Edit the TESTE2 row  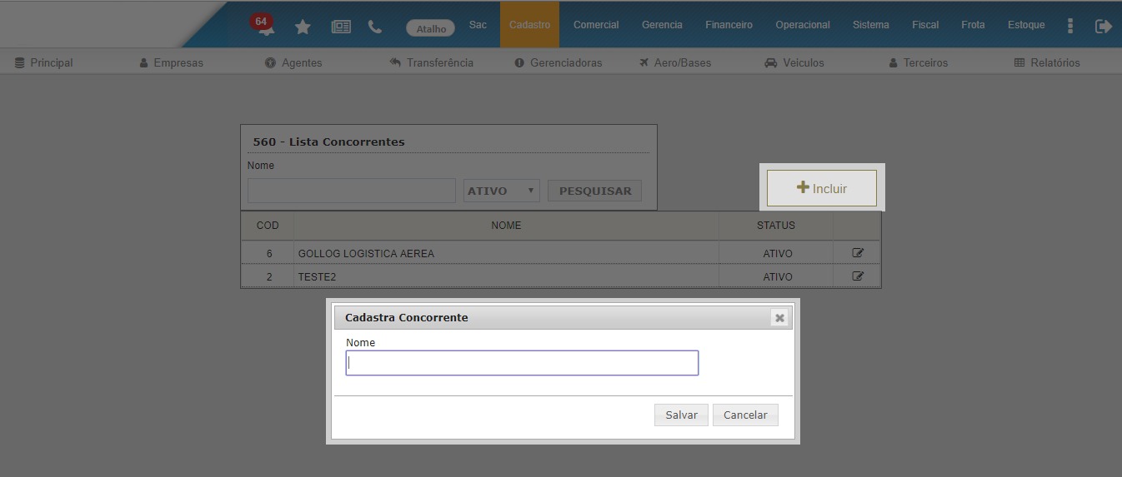pos(858,276)
